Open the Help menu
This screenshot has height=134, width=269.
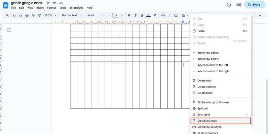click(x=89, y=8)
